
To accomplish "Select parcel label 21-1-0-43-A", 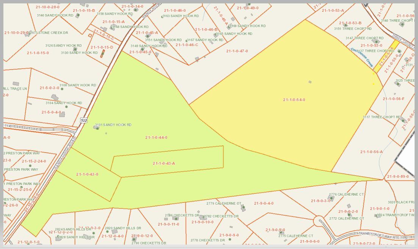I will tap(164, 163).
